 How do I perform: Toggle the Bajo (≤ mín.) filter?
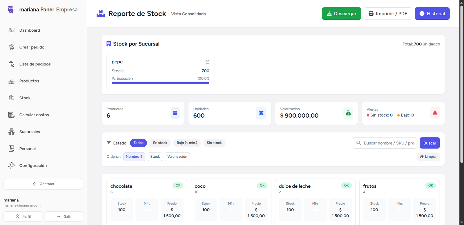point(187,143)
